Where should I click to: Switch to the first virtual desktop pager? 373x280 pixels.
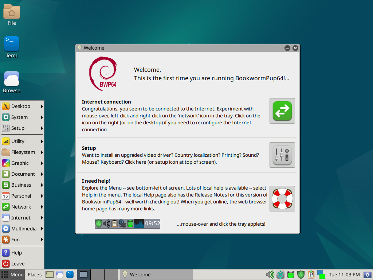(x=84, y=275)
